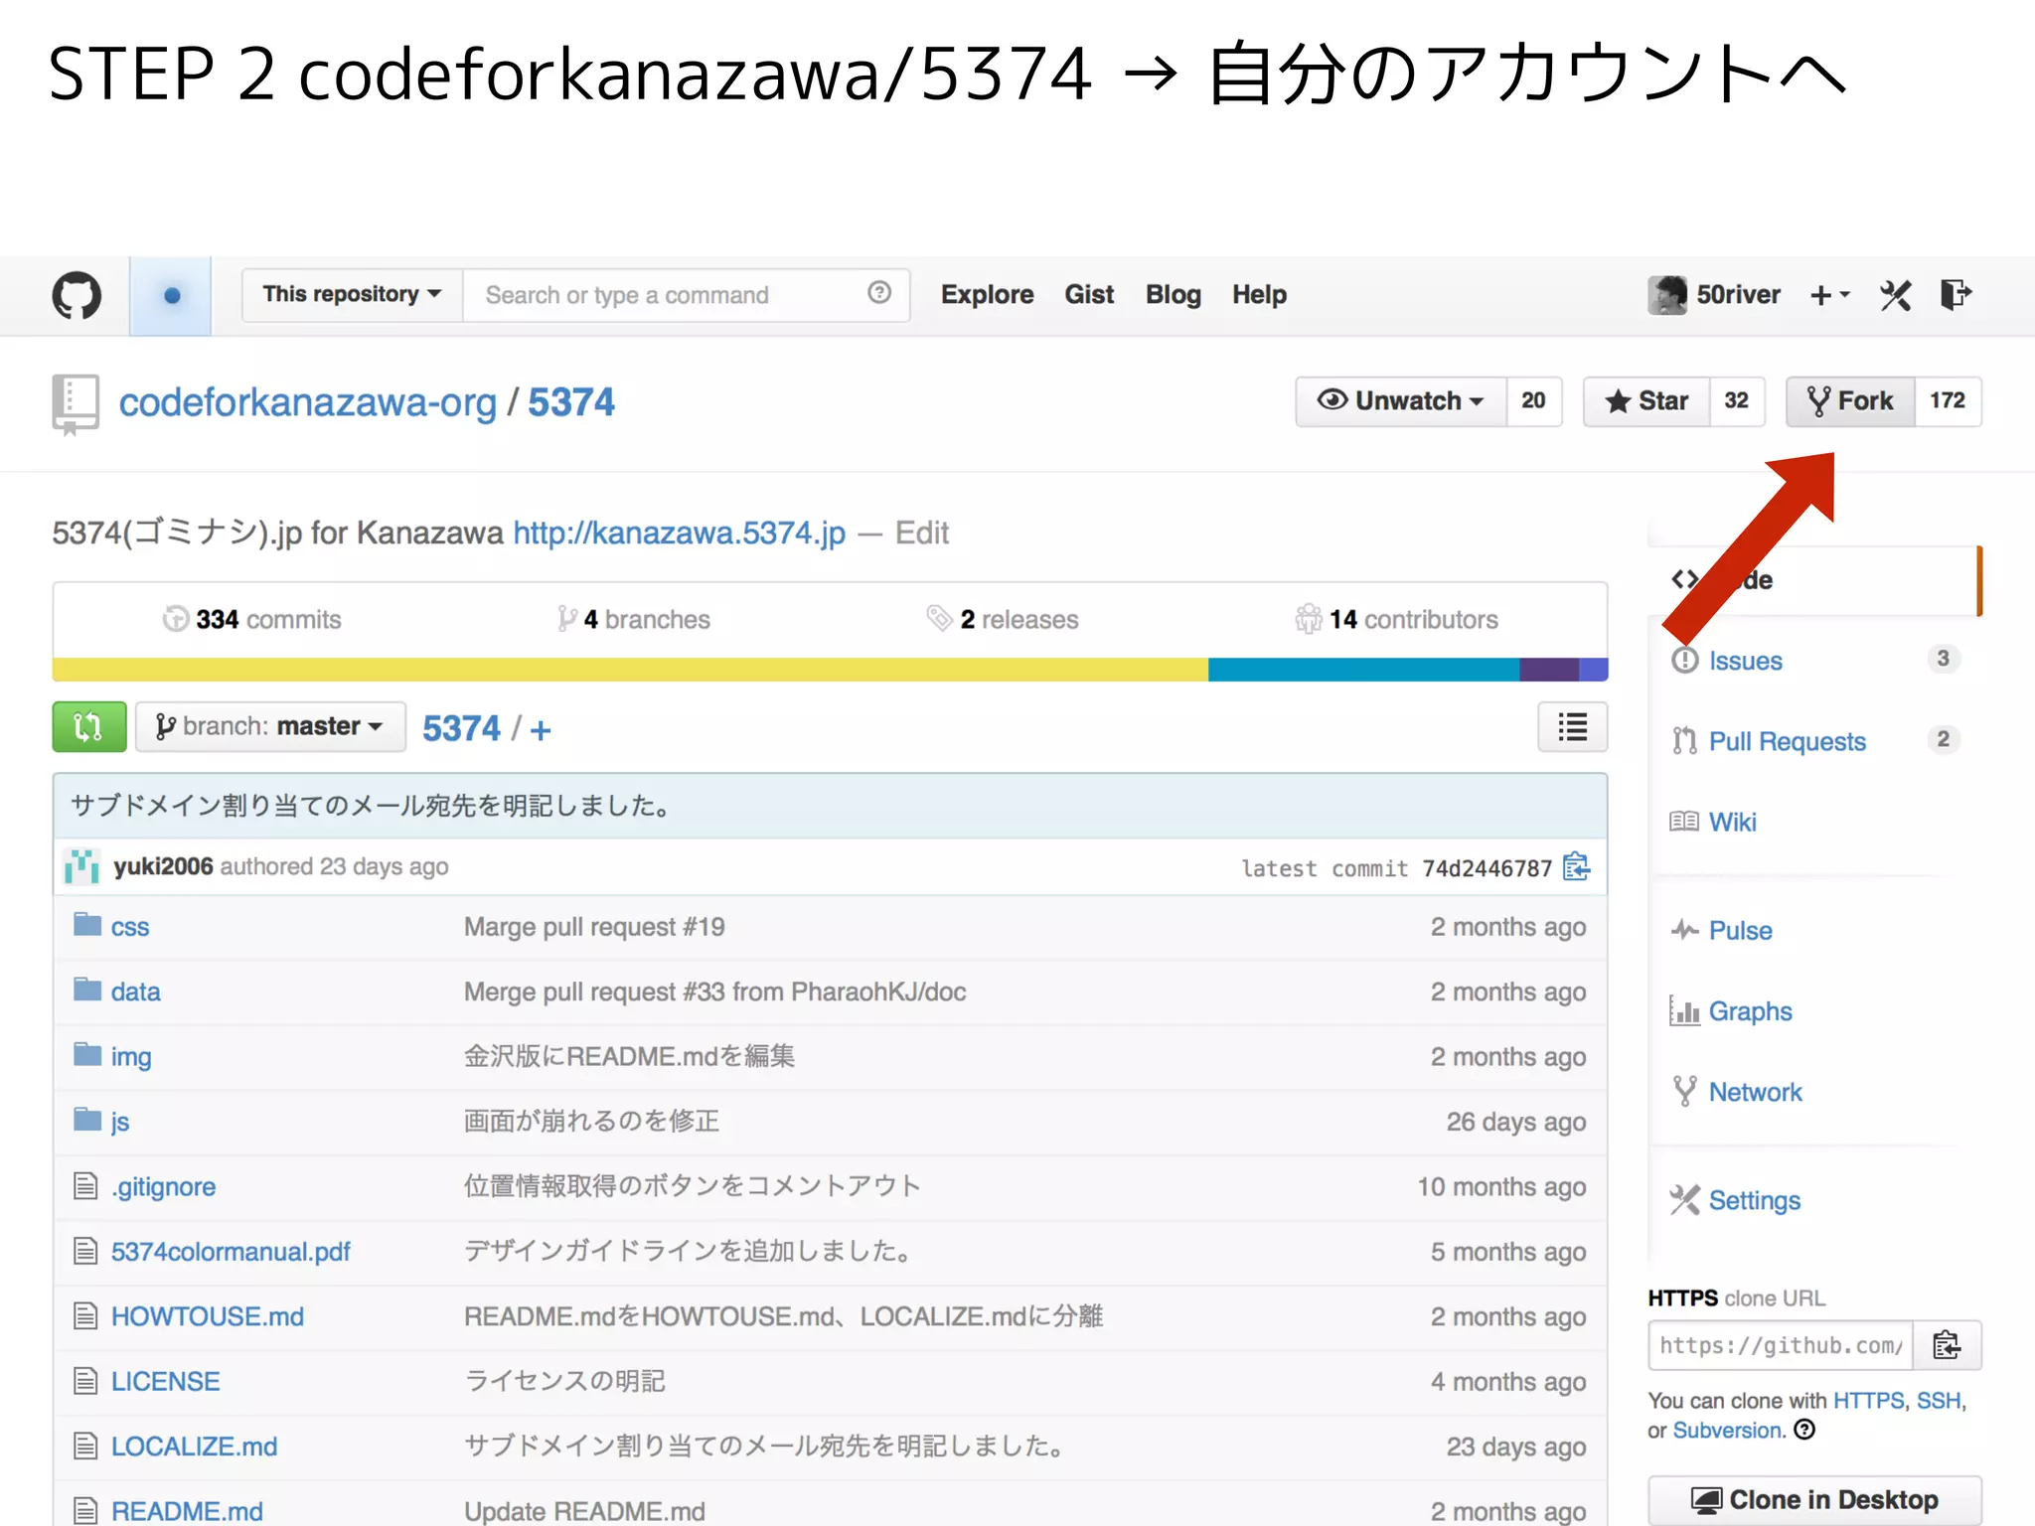Click the 172 forks count
This screenshot has height=1526, width=2035.
point(1948,401)
